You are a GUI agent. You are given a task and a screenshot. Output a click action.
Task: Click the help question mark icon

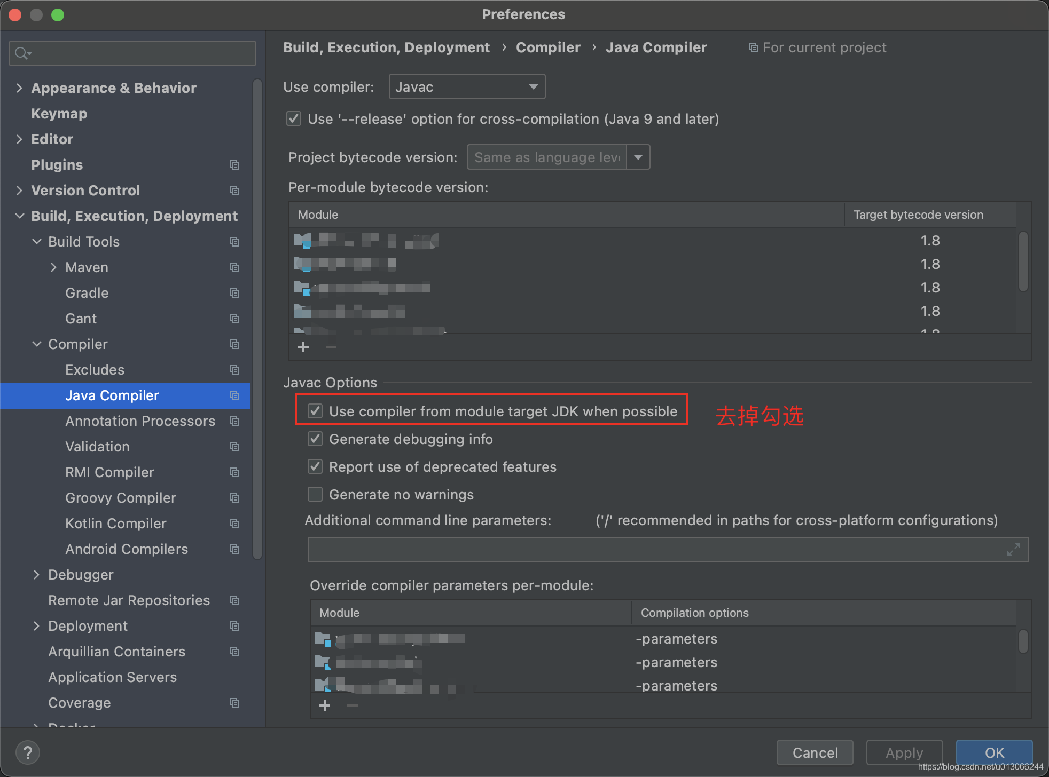[28, 752]
